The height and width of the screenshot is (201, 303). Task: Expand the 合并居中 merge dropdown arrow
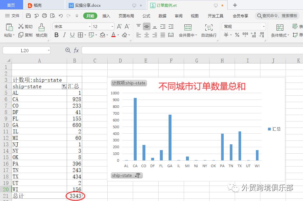[196, 35]
